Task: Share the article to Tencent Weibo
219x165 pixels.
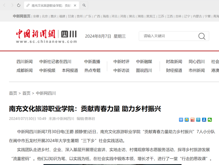Action: click(x=198, y=120)
